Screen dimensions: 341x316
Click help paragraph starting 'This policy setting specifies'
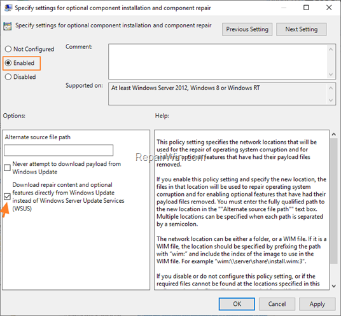click(x=237, y=153)
